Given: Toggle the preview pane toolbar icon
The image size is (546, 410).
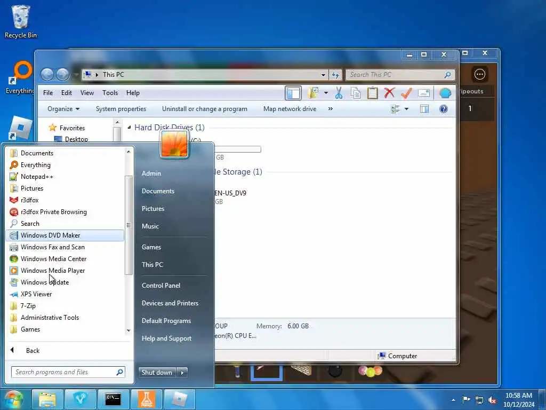Looking at the screenshot, I should 293,93.
